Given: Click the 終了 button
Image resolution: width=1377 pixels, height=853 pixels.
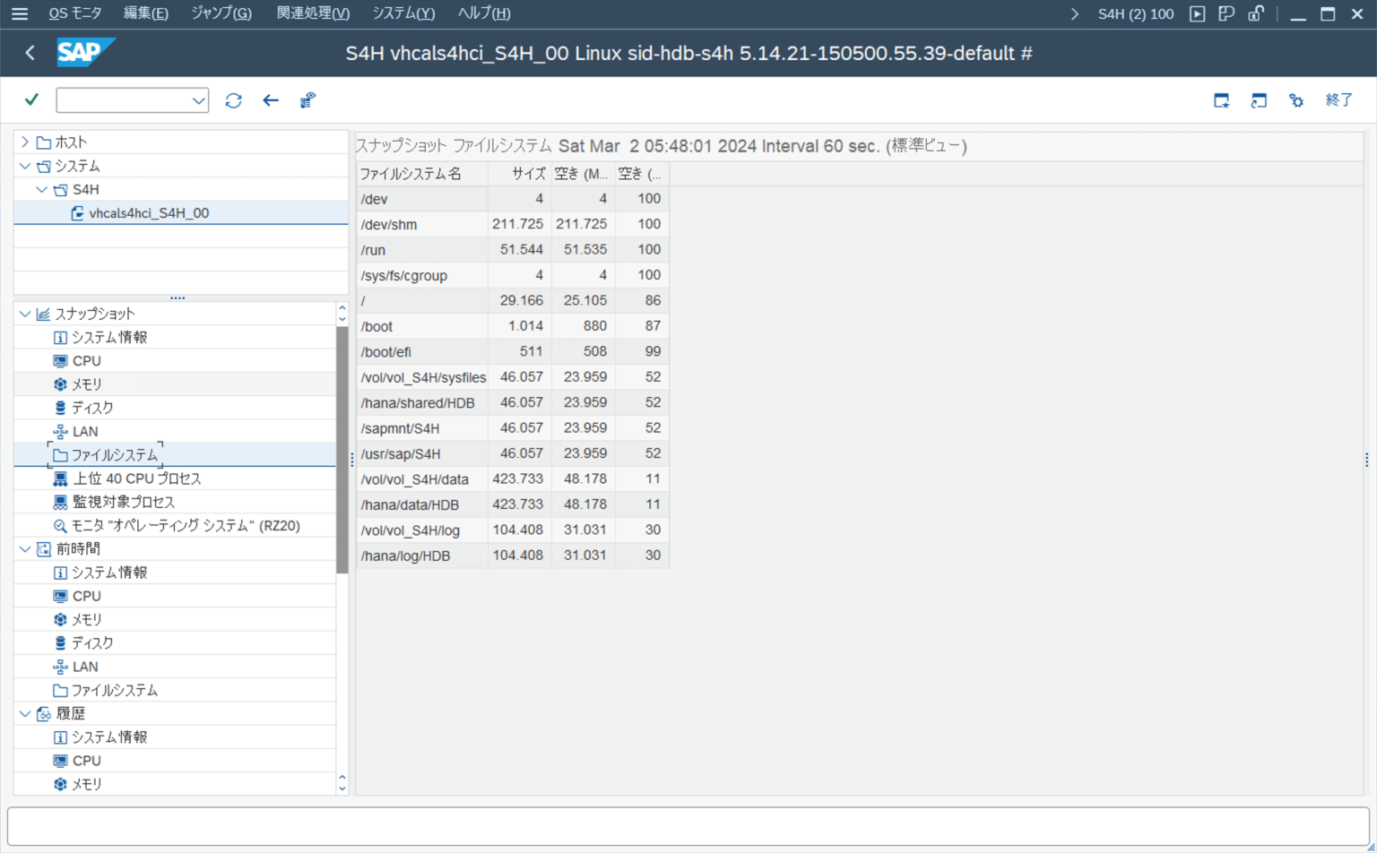Looking at the screenshot, I should point(1338,100).
